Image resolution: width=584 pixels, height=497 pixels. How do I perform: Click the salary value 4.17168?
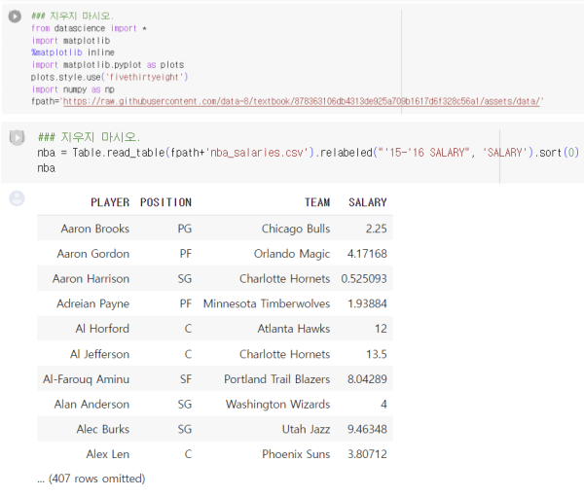click(x=367, y=254)
